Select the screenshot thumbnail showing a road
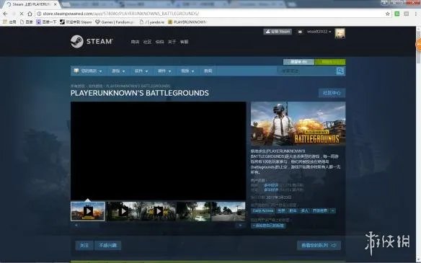Image resolution: width=421 pixels, height=263 pixels. pyautogui.click(x=229, y=211)
